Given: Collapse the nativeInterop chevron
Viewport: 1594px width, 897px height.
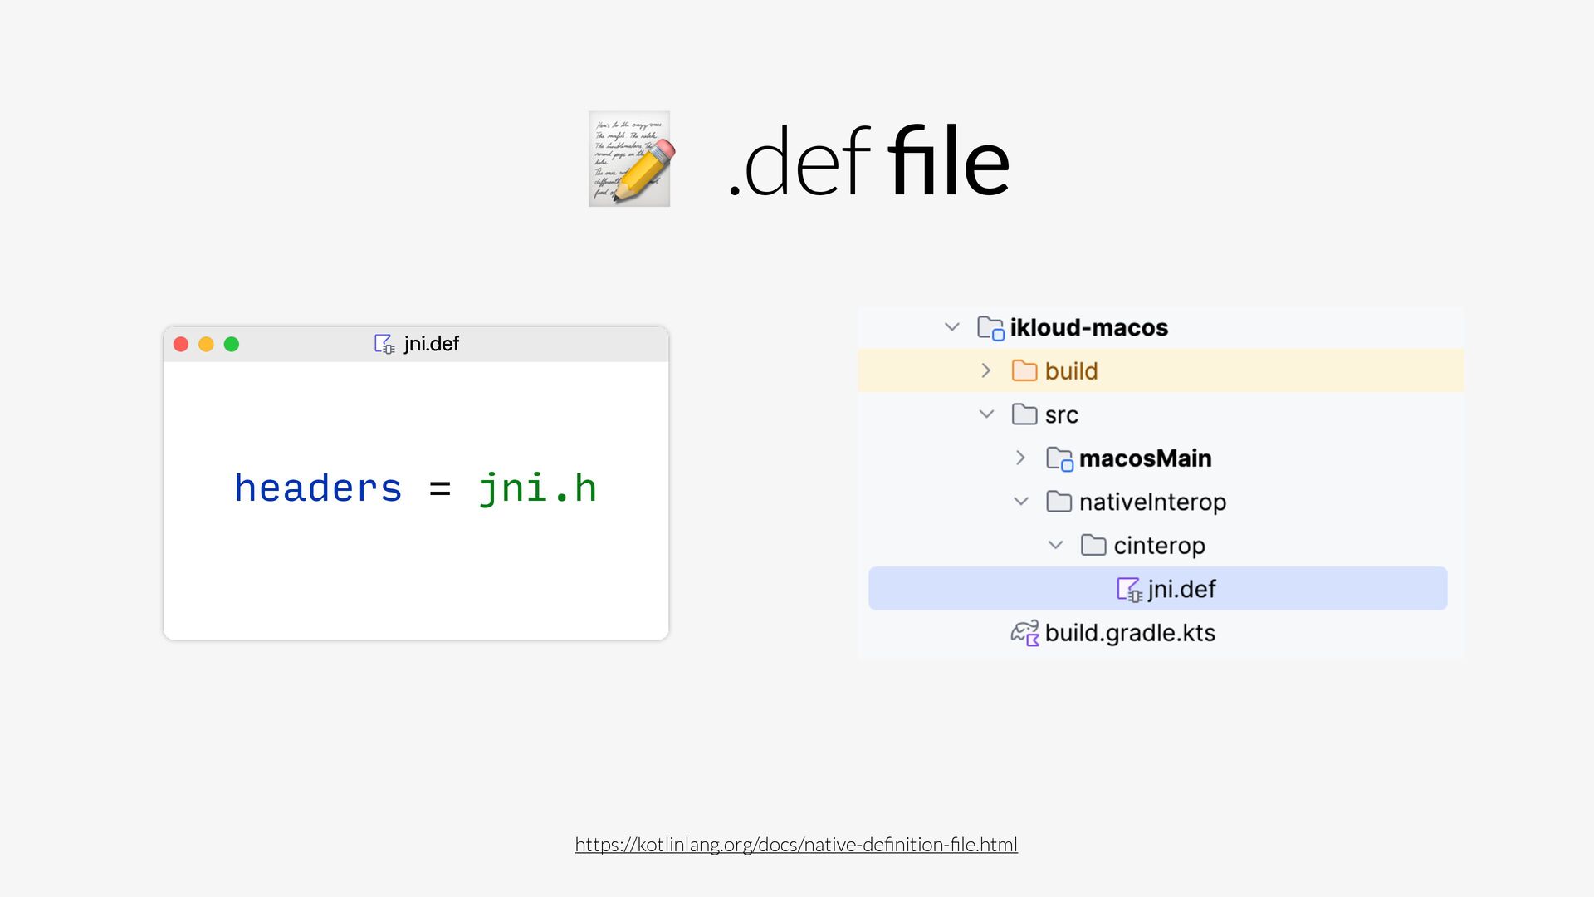Looking at the screenshot, I should 1021,502.
